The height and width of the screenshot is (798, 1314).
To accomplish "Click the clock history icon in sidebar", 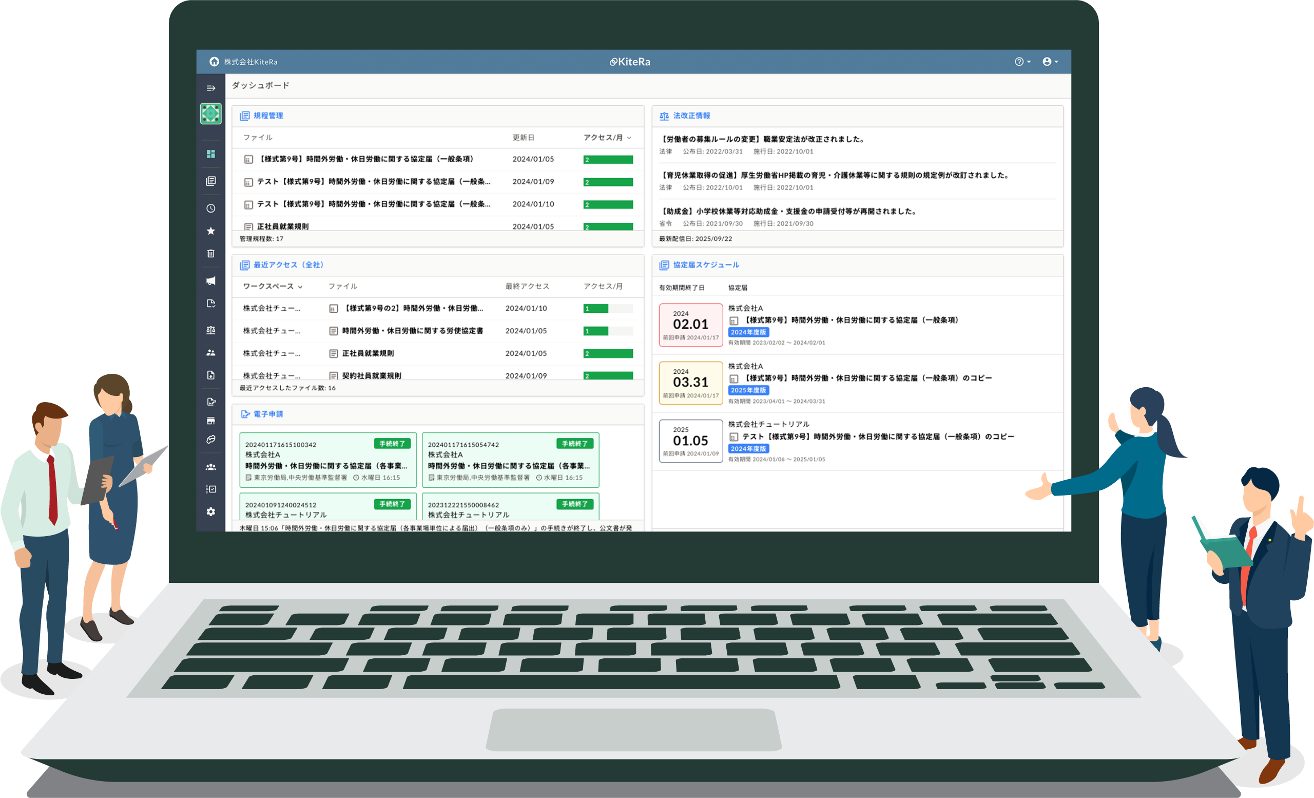I will pyautogui.click(x=210, y=208).
